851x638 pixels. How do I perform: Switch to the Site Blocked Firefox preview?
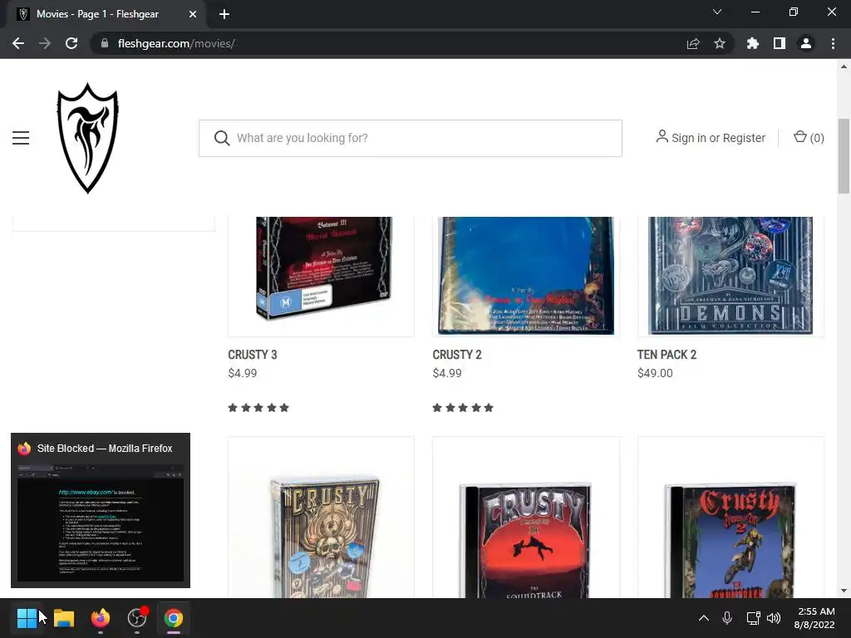[x=101, y=511]
